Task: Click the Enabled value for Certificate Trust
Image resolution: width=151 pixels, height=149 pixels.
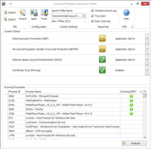Action: 120,70
